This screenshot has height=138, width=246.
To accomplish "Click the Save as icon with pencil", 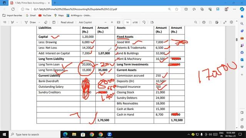I will [x=217, y=22].
